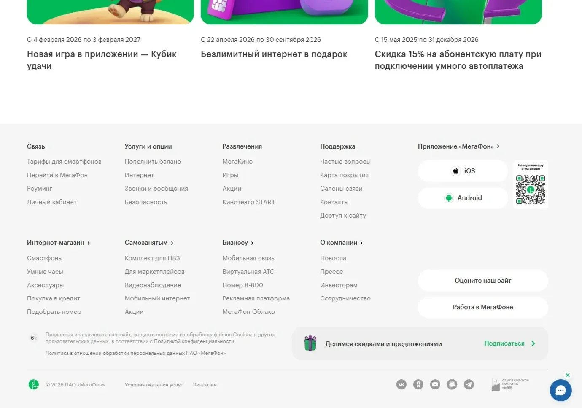Open 'Тарифы для смартфонов' link

tap(64, 162)
